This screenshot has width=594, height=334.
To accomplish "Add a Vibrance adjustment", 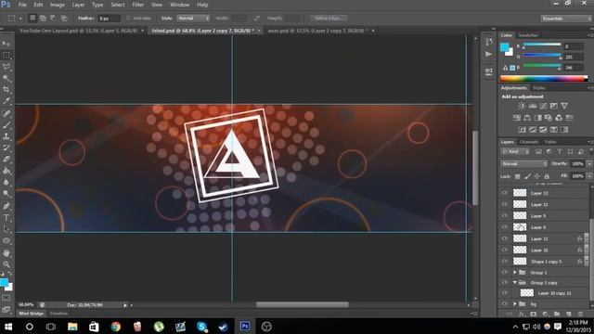I will tap(564, 106).
